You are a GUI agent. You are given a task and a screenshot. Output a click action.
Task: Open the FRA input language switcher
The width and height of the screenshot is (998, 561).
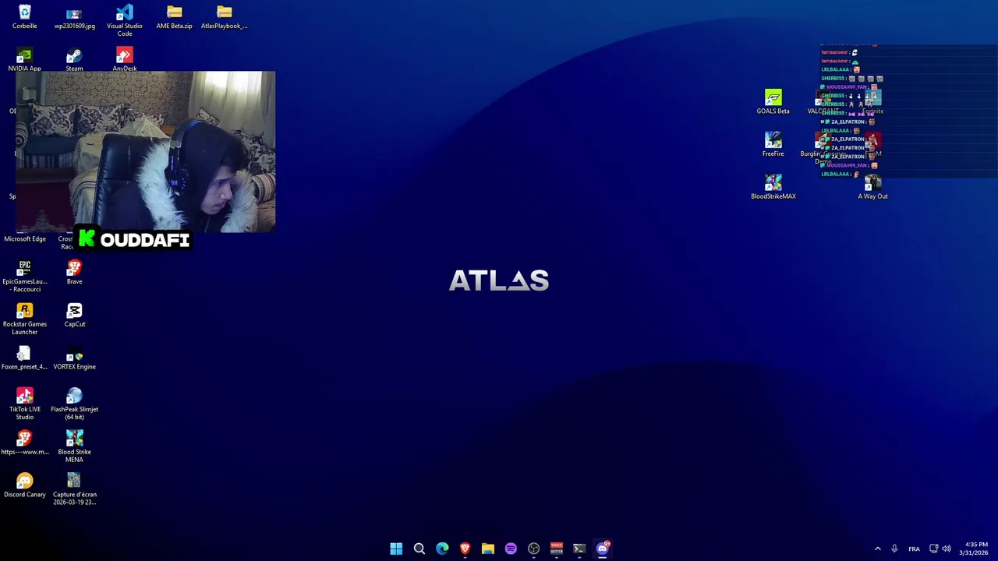point(914,549)
